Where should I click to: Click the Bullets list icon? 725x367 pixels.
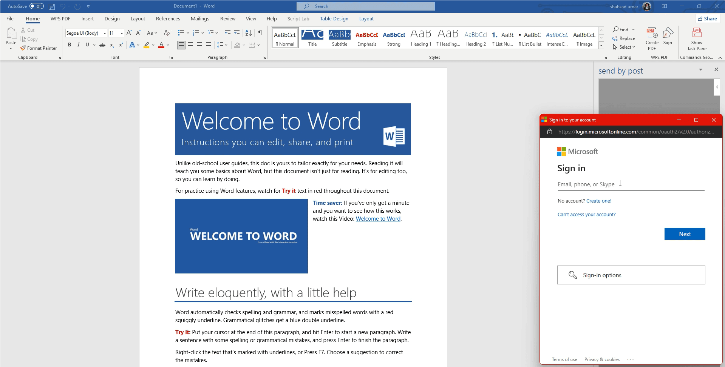pyautogui.click(x=181, y=33)
